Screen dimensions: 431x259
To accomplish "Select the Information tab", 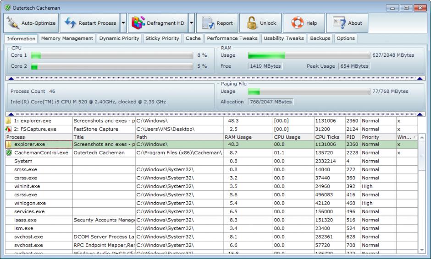I will click(21, 39).
